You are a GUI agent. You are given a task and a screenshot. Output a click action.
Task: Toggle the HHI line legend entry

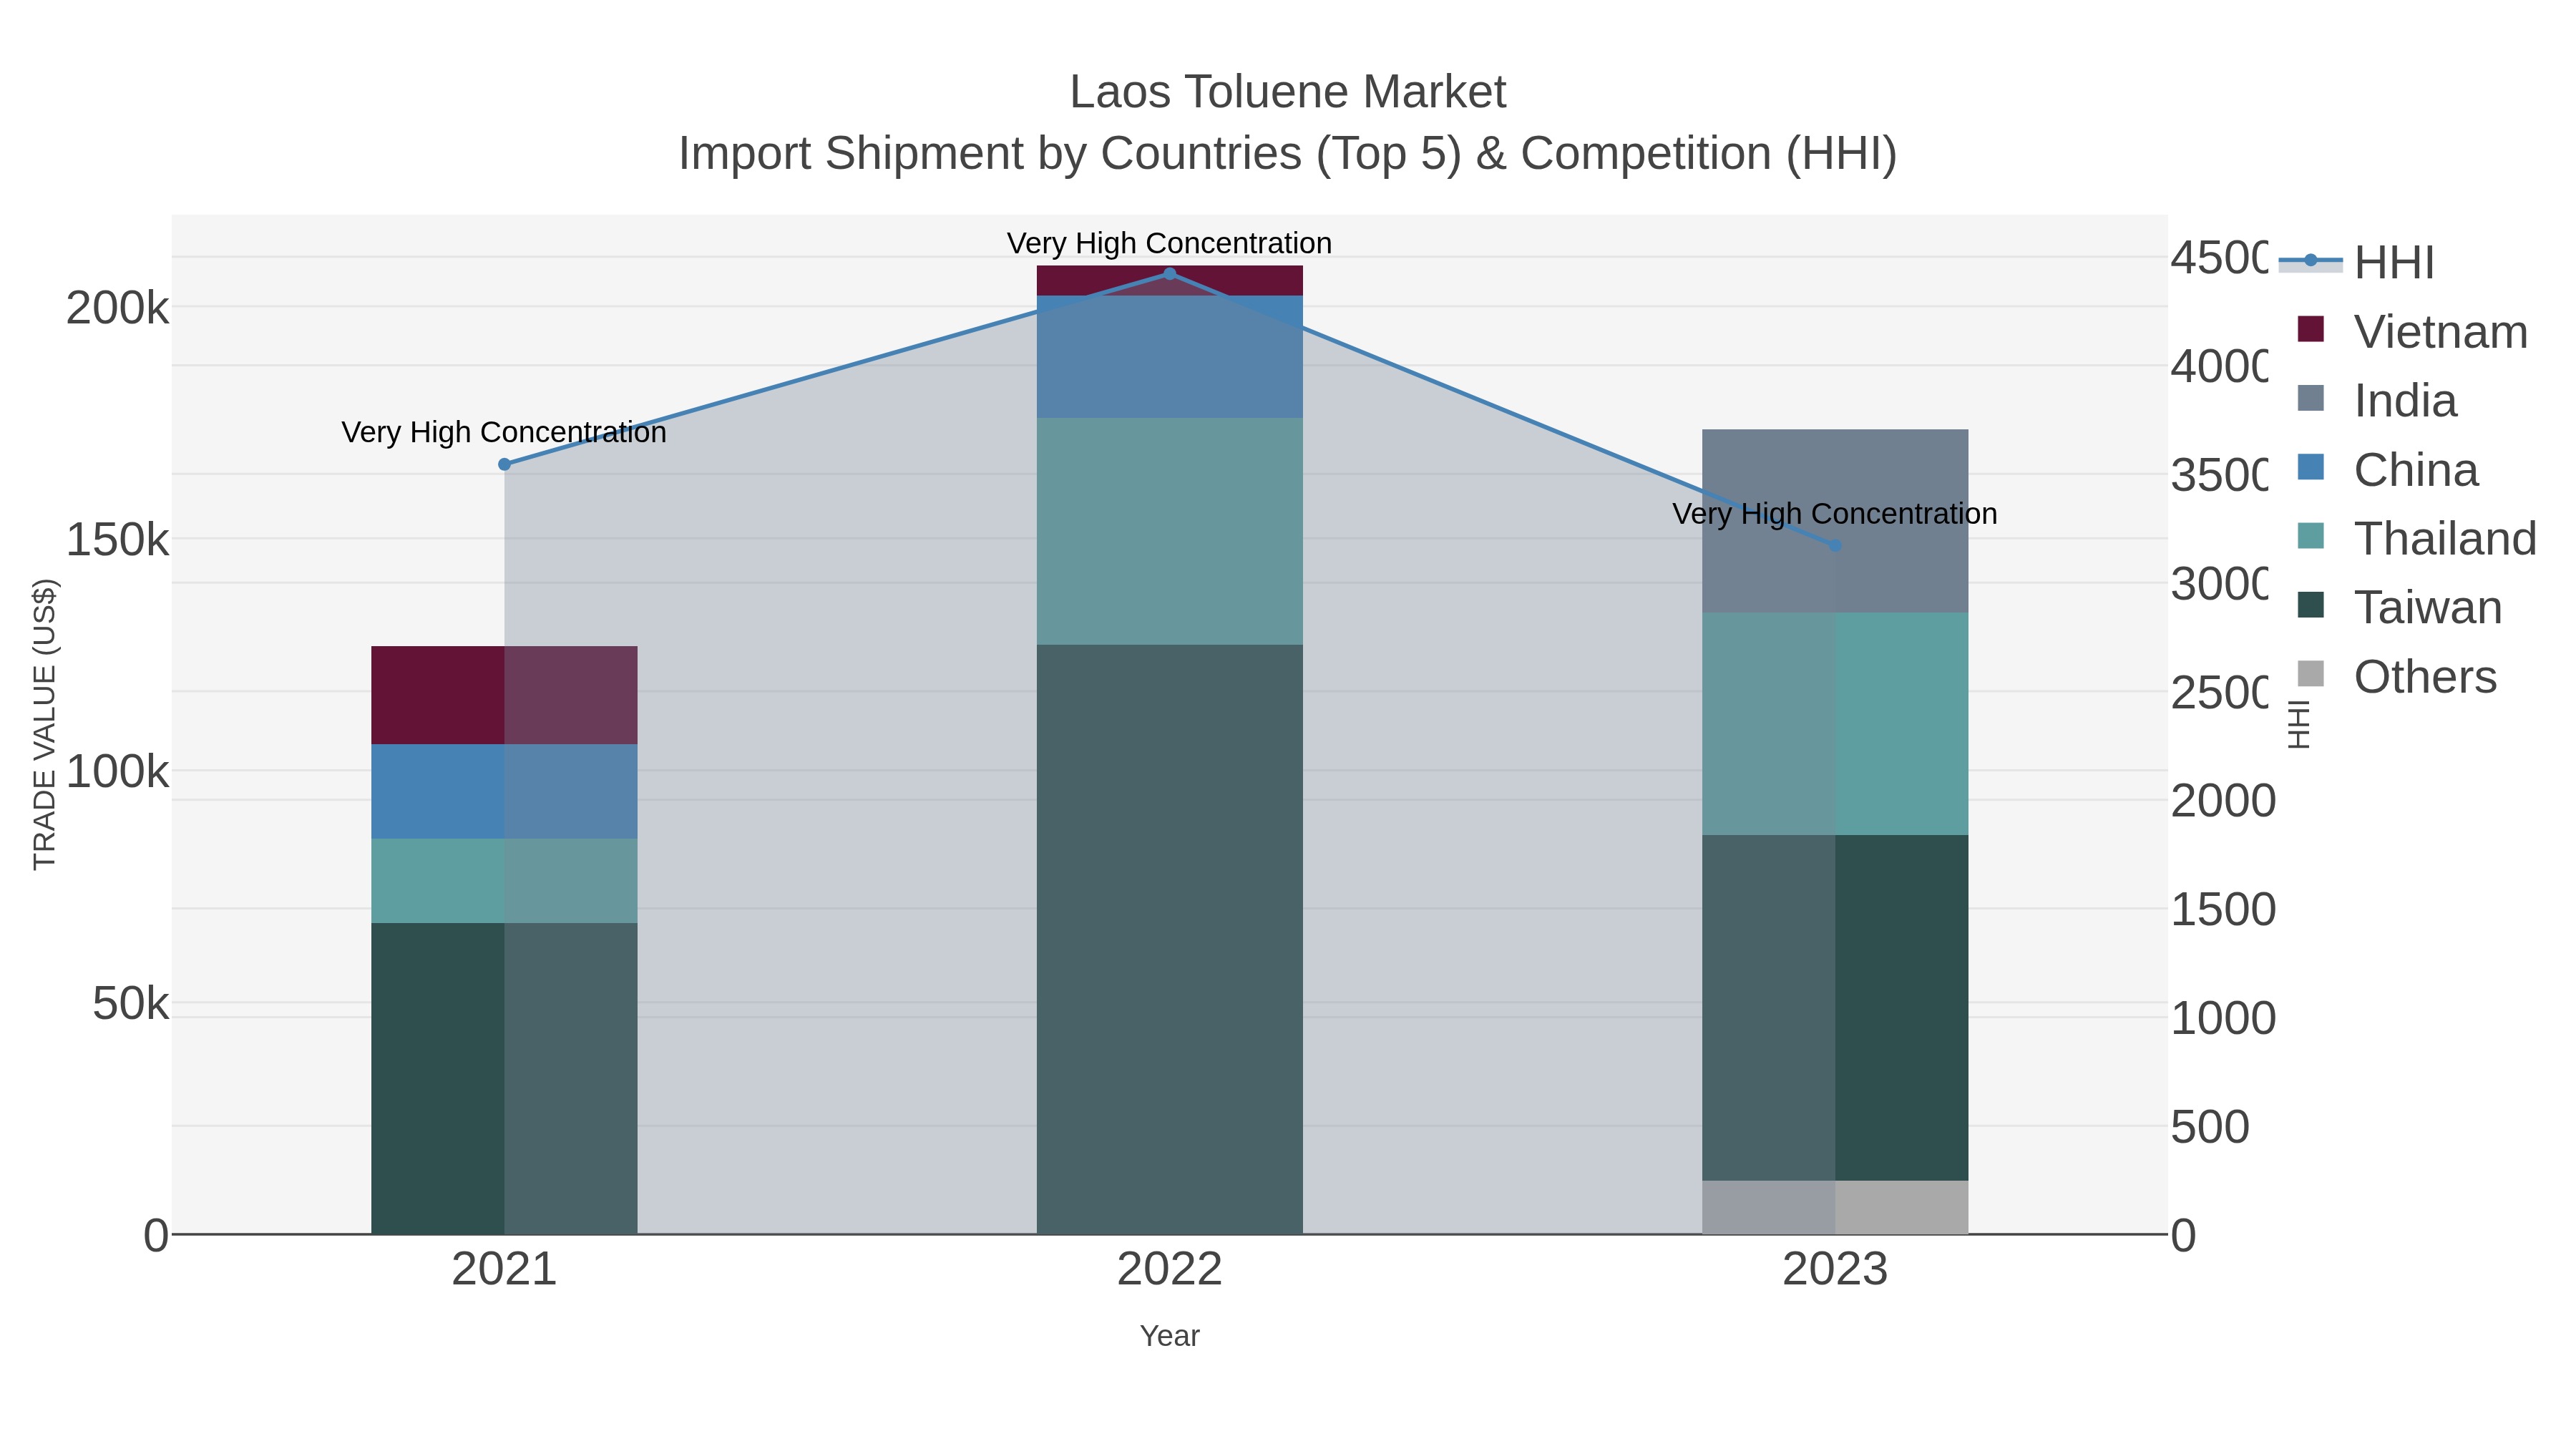pyautogui.click(x=2357, y=262)
